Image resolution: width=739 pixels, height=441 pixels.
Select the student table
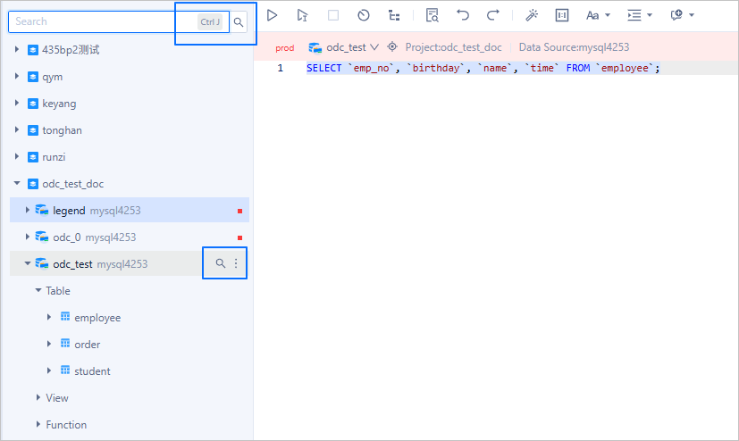[x=92, y=371]
